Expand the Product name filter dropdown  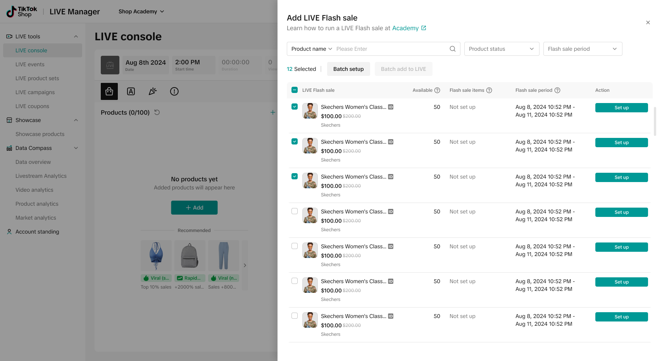[x=312, y=49]
